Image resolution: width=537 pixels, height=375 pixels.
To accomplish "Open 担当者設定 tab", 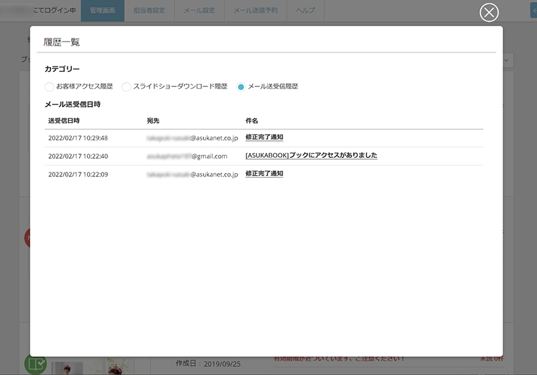I will (x=149, y=11).
